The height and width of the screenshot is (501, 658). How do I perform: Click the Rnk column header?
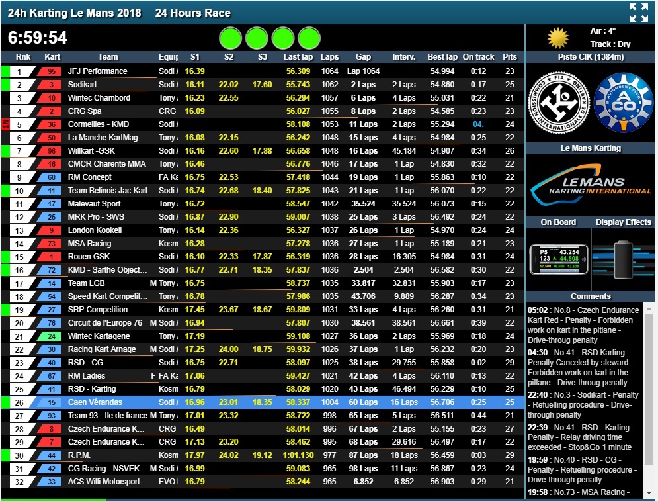tap(23, 57)
